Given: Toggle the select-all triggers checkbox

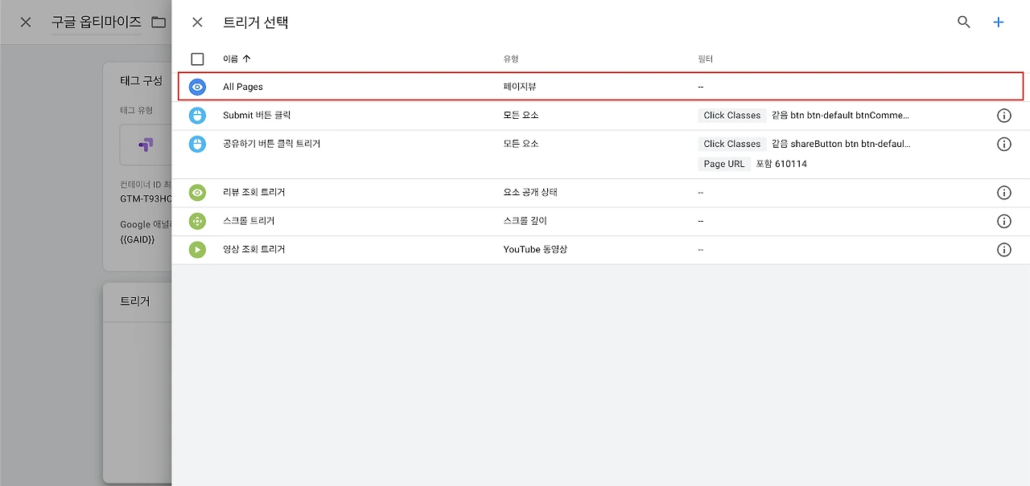Looking at the screenshot, I should [x=197, y=59].
